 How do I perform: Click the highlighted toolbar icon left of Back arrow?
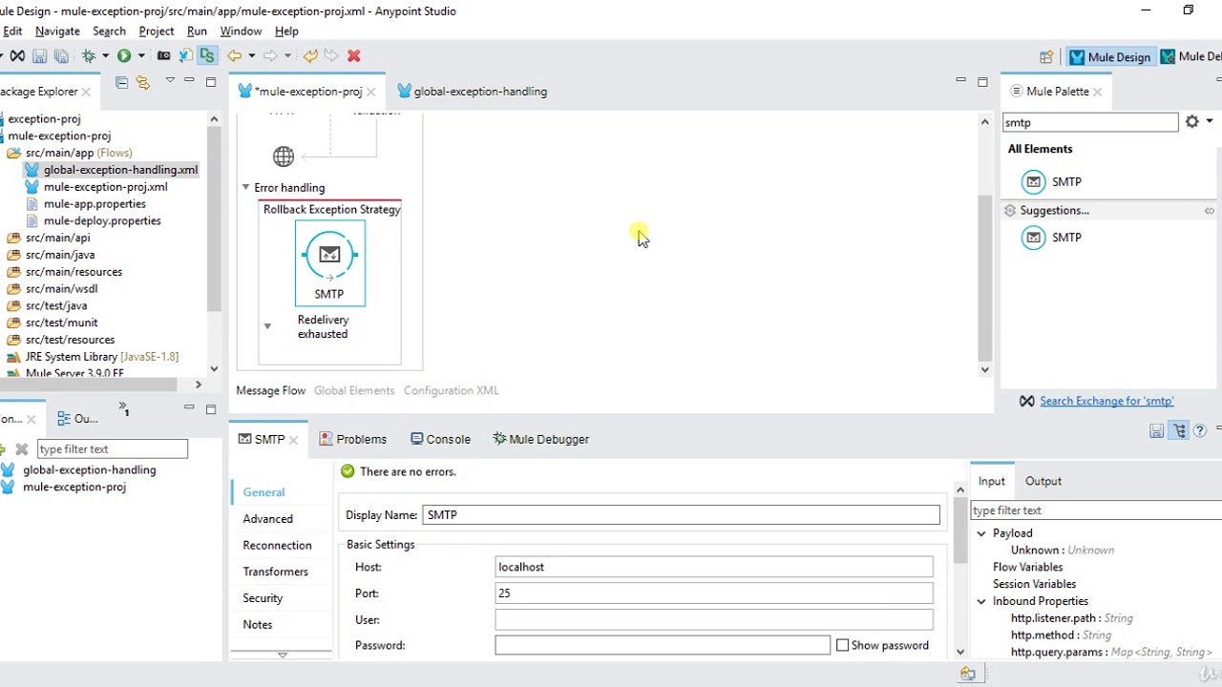[x=207, y=56]
